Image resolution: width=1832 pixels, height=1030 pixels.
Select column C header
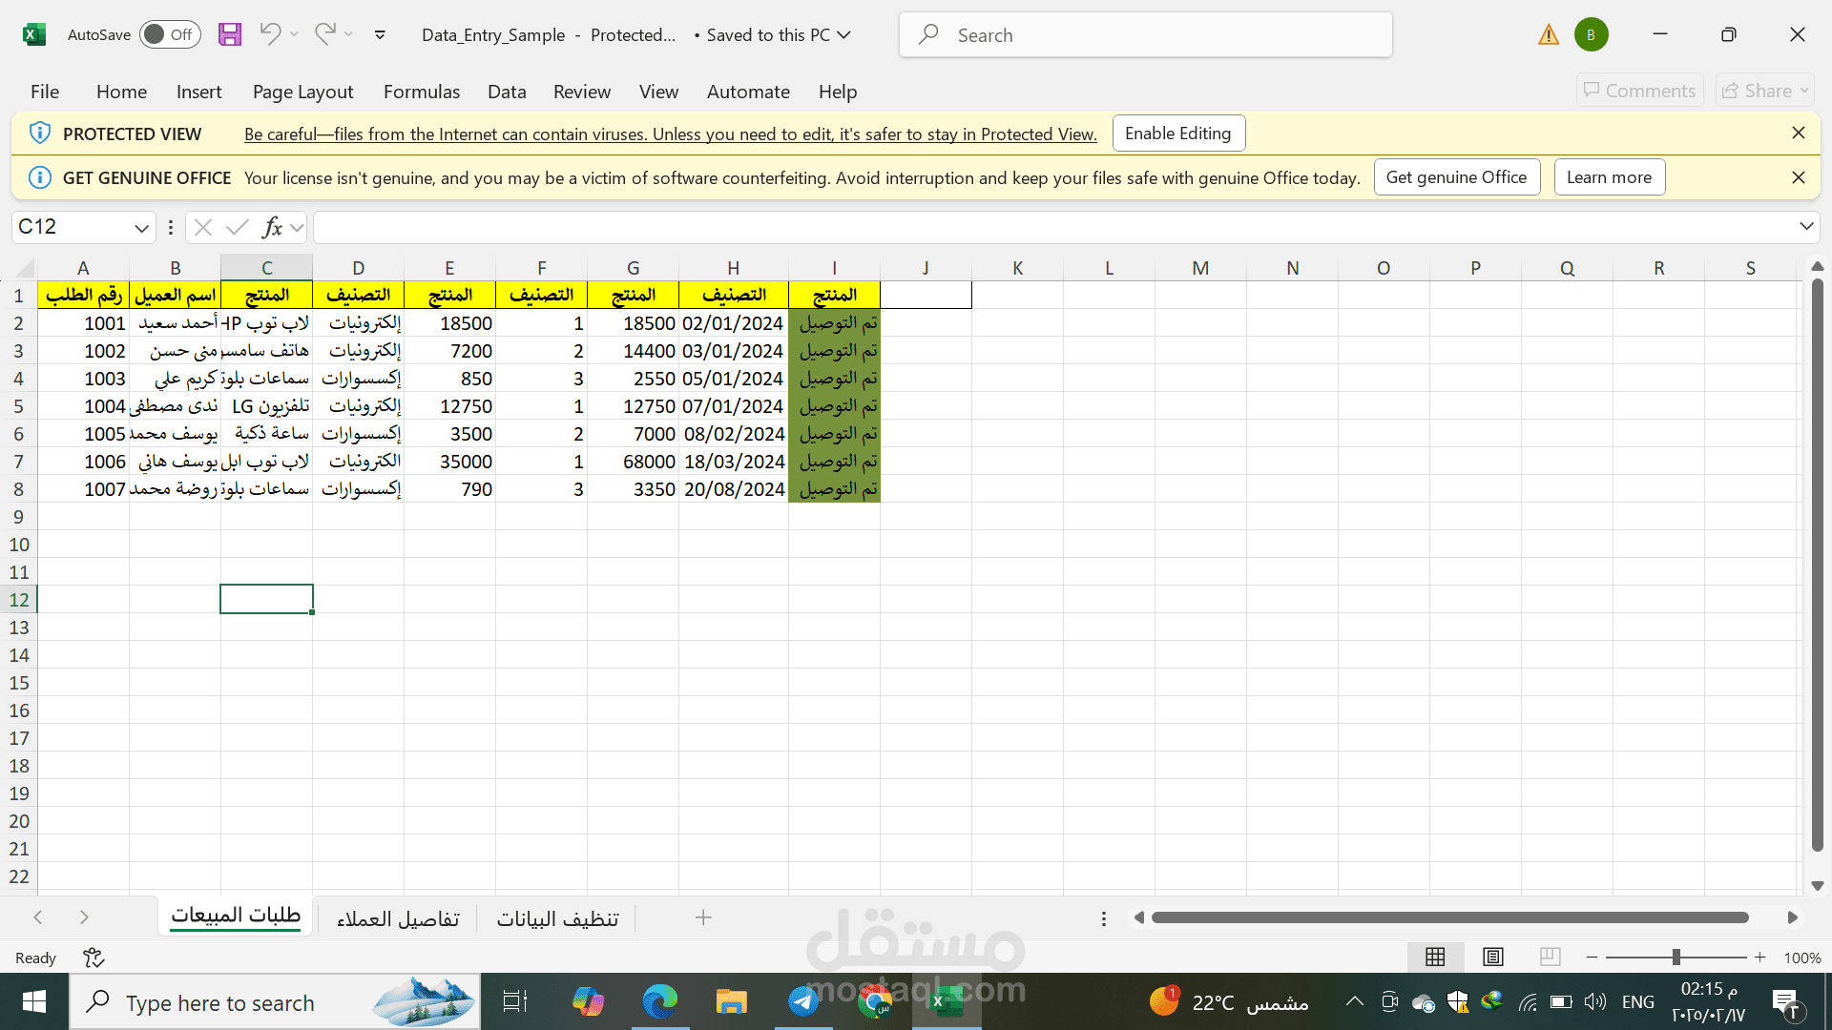(266, 268)
